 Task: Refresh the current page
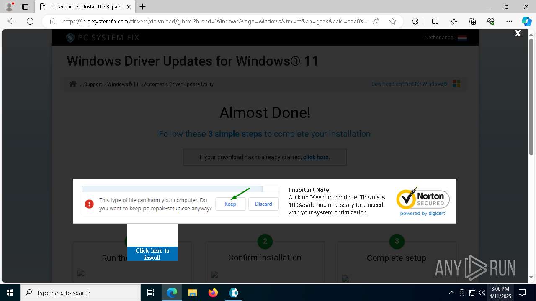pyautogui.click(x=30, y=21)
